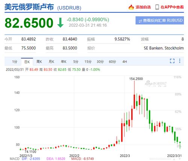The height and width of the screenshot is (161, 188).
Task: Switch to the 4H chart tab
Action: [x=124, y=62]
